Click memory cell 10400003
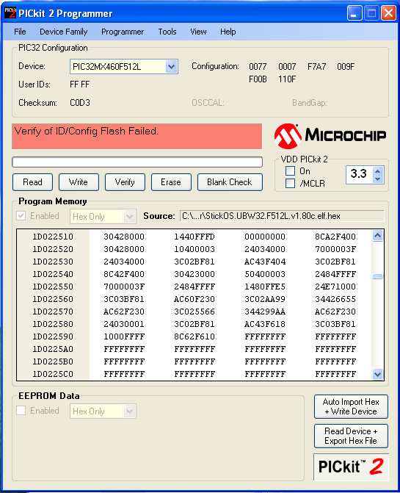400x493 pixels. pos(194,249)
